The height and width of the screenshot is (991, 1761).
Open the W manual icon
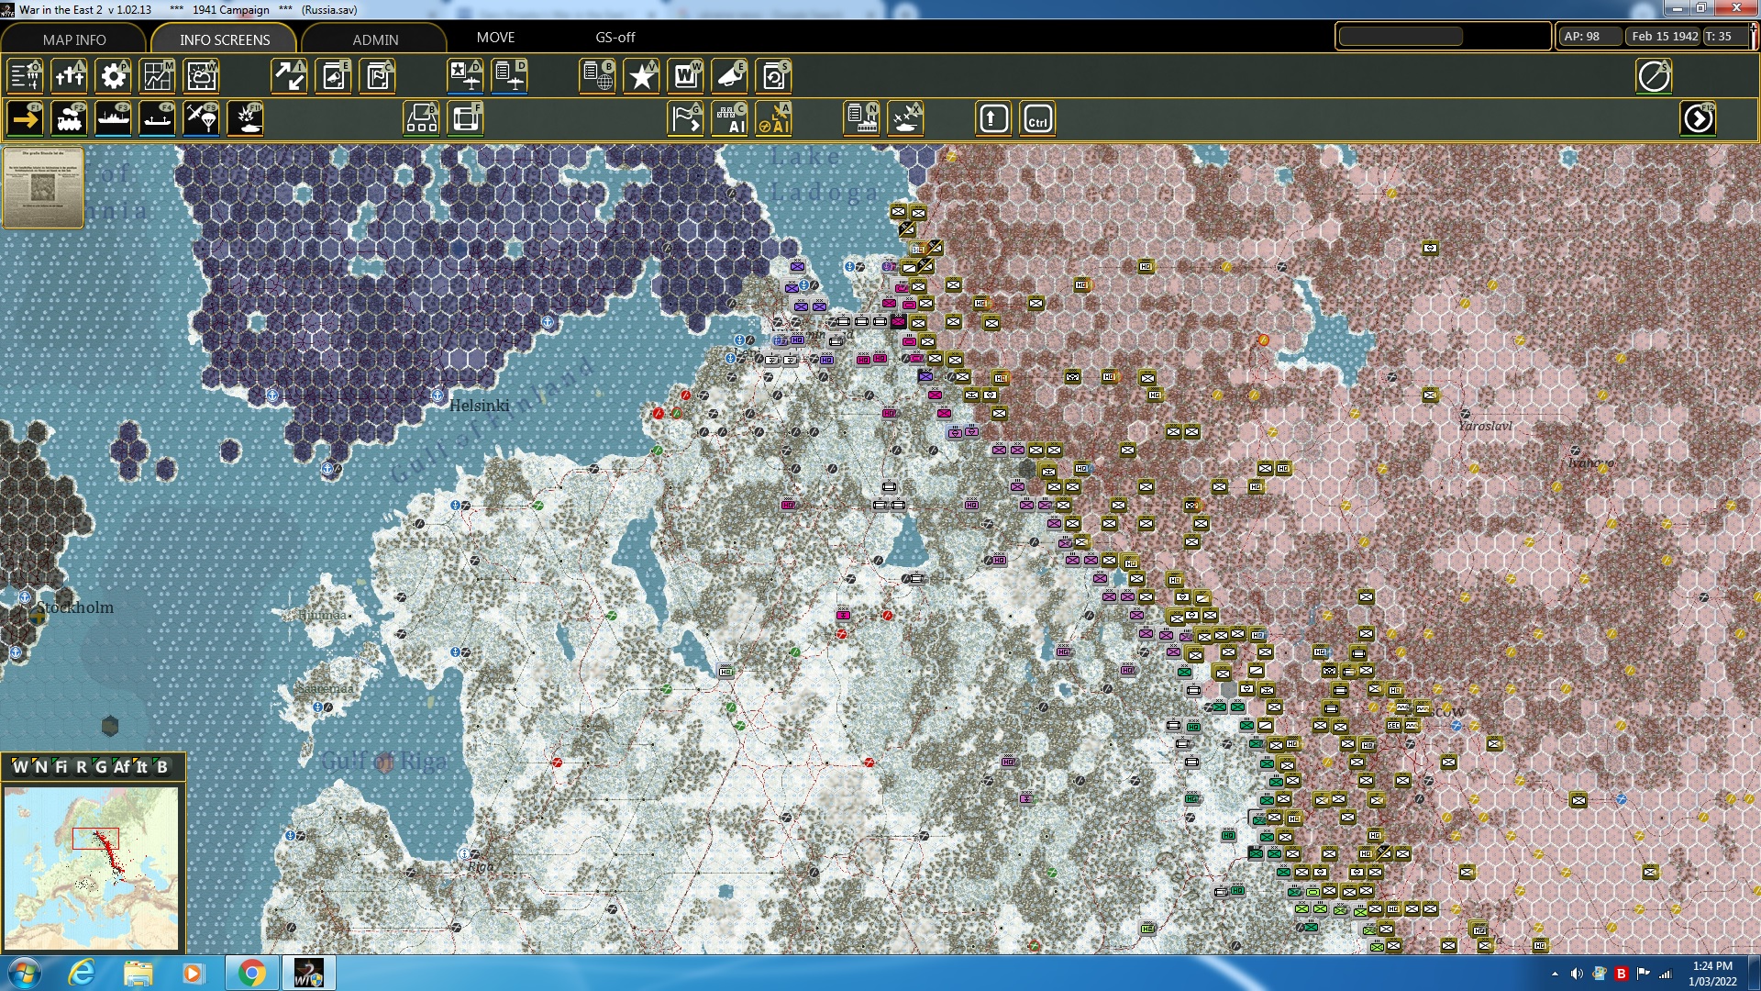(685, 76)
